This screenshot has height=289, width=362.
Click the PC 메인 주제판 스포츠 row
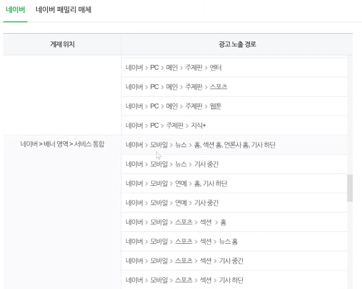pyautogui.click(x=234, y=87)
